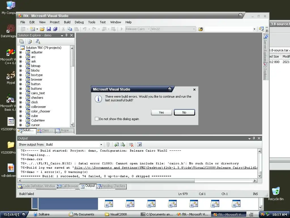Toggle Word Wrap icon in Output toolbar
This screenshot has width=290, height=218.
[139, 144]
